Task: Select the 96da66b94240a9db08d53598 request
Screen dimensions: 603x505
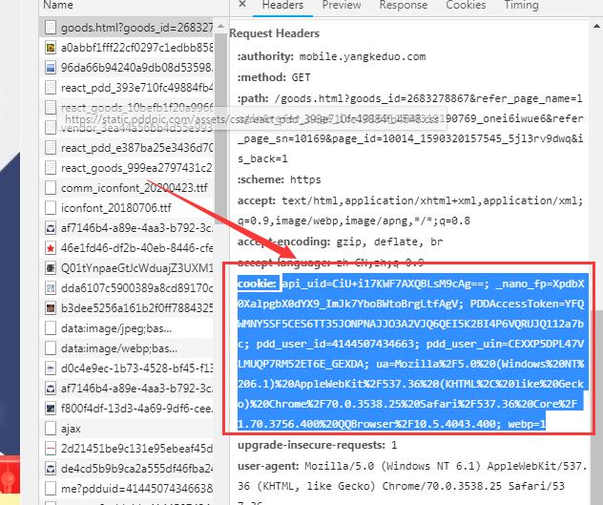Action: (x=126, y=68)
